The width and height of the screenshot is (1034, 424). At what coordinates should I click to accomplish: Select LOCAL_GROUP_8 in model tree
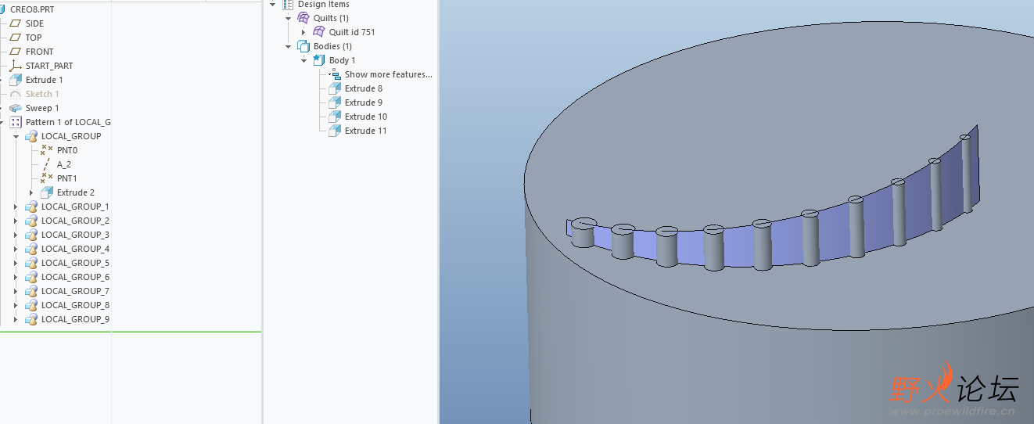(75, 305)
